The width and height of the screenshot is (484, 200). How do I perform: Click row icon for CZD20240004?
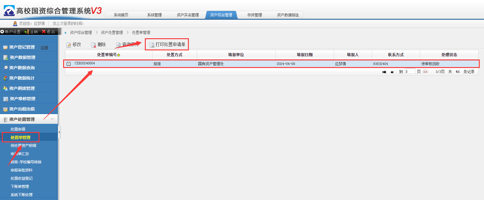pyautogui.click(x=69, y=64)
